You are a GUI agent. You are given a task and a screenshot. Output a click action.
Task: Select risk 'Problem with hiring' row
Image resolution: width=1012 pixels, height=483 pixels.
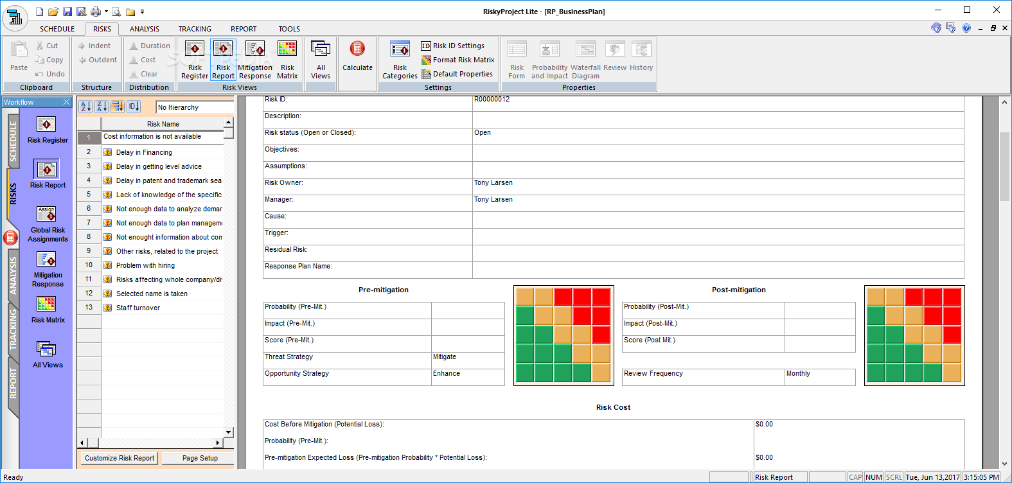163,265
